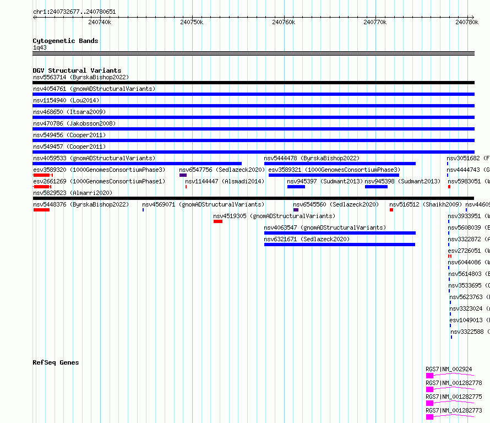Select the nsv1144447 (Alsmadi2014) label
Viewport: 490px width, 423px height.
(x=225, y=181)
